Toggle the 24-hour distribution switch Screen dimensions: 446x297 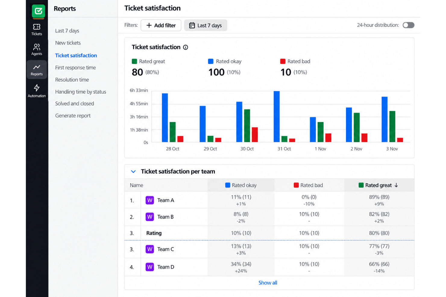click(x=408, y=25)
